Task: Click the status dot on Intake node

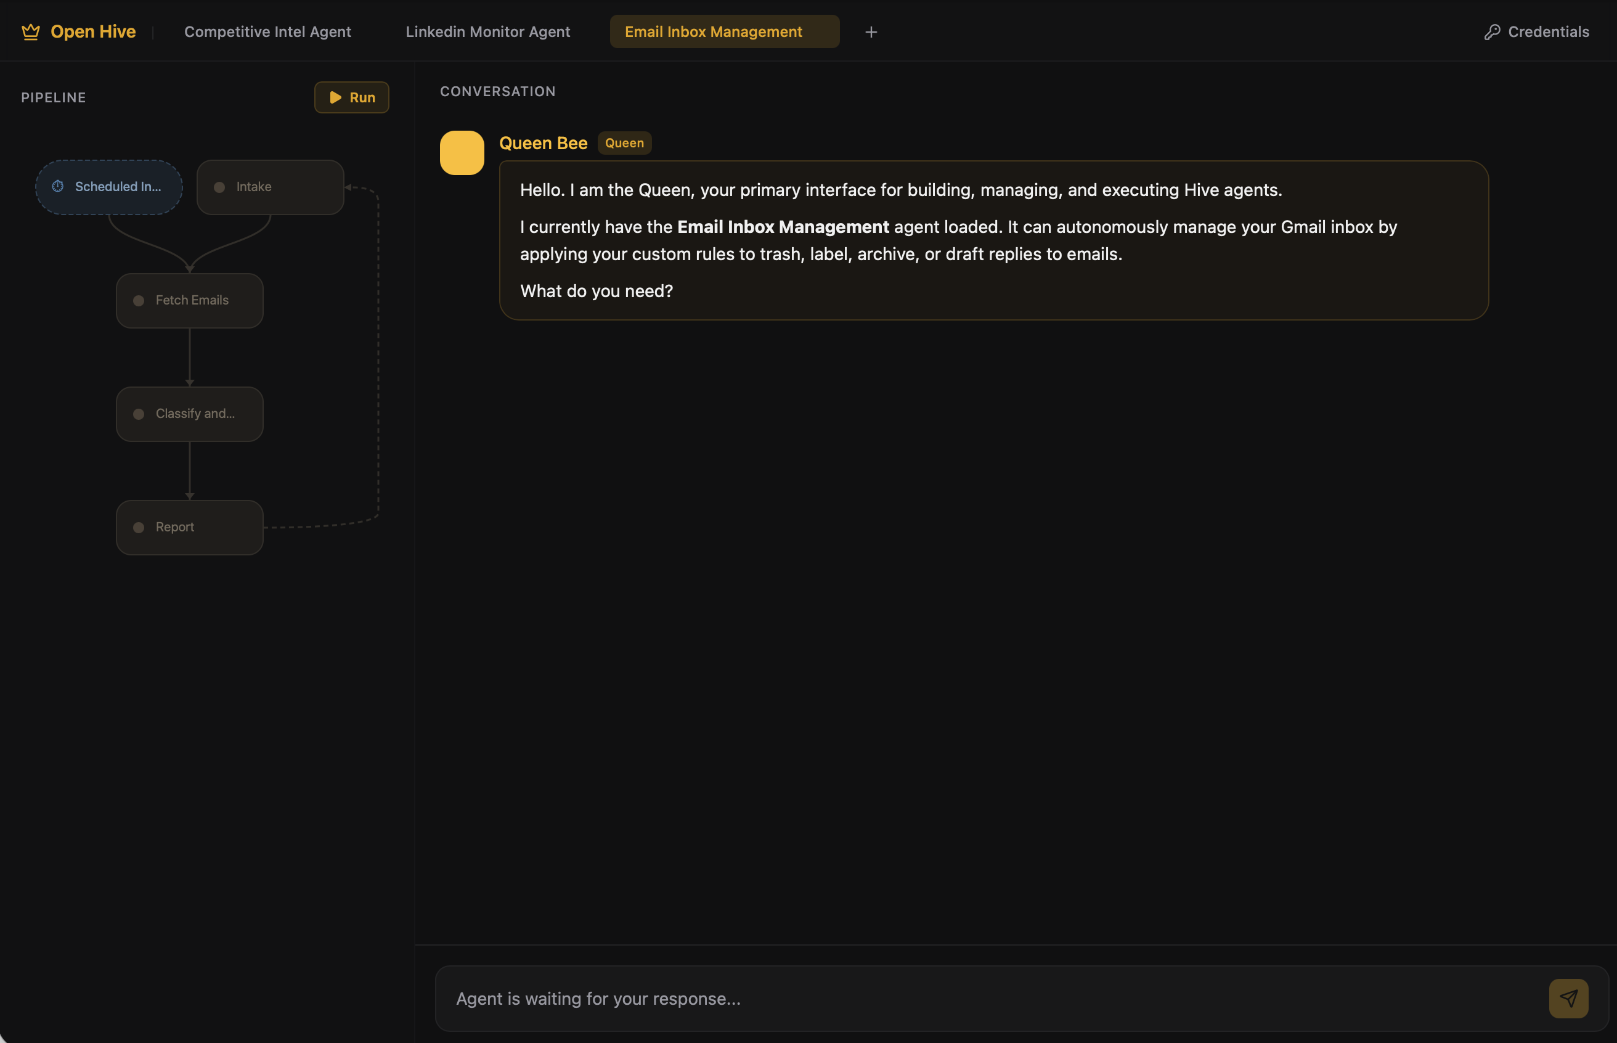Action: [x=219, y=187]
